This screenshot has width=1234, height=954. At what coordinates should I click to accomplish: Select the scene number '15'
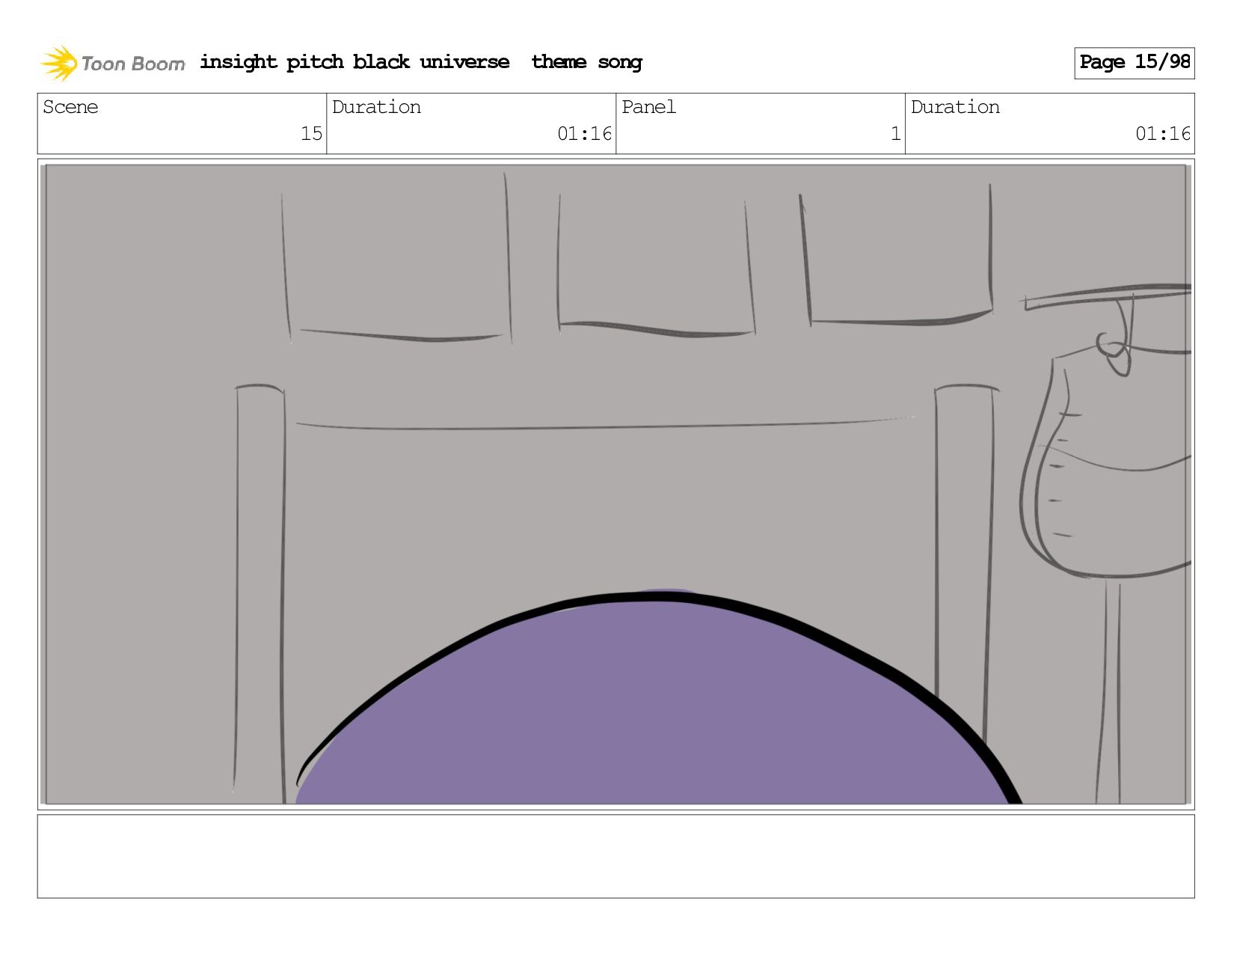click(311, 134)
